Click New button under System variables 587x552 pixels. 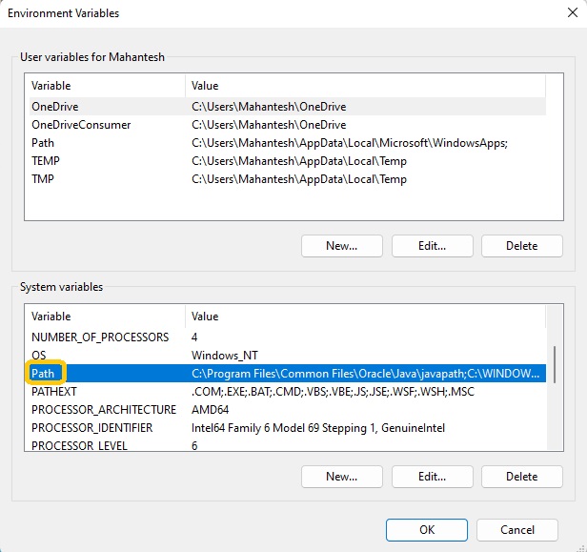click(342, 477)
